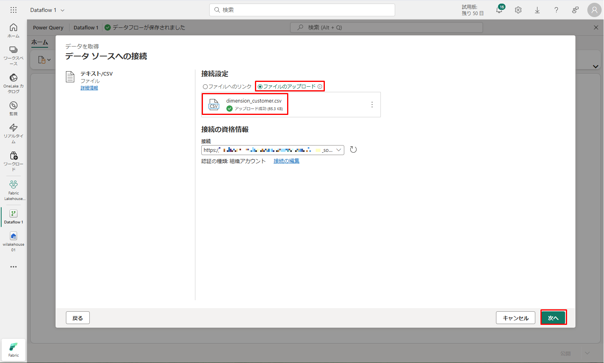Screen dimensions: 604x363
Task: Open the Monitor hub icon
Action: (14, 108)
